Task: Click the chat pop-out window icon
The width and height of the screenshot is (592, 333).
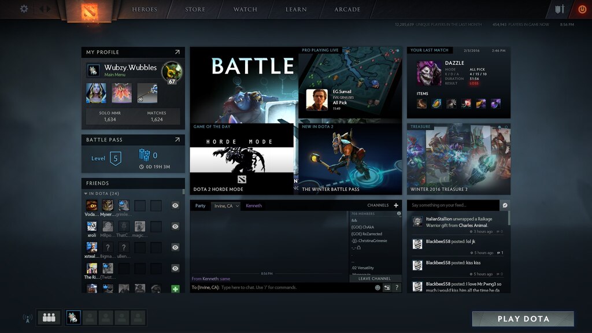Action: click(387, 288)
